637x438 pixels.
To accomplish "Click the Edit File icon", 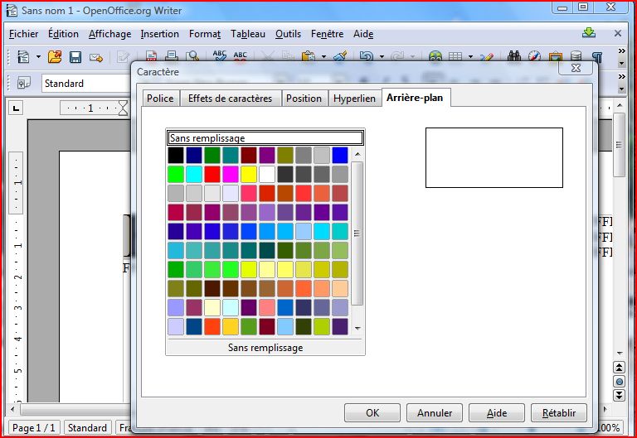I will [123, 56].
